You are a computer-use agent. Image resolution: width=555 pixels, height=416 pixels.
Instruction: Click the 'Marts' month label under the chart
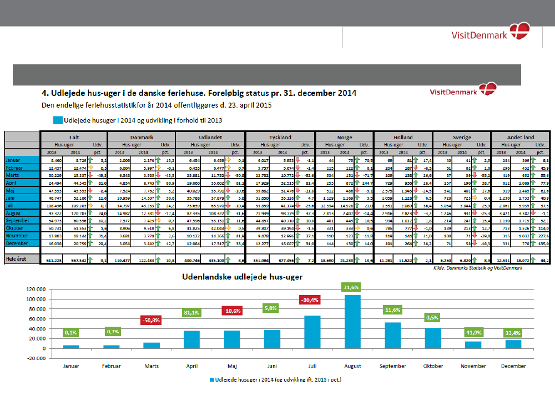152,366
